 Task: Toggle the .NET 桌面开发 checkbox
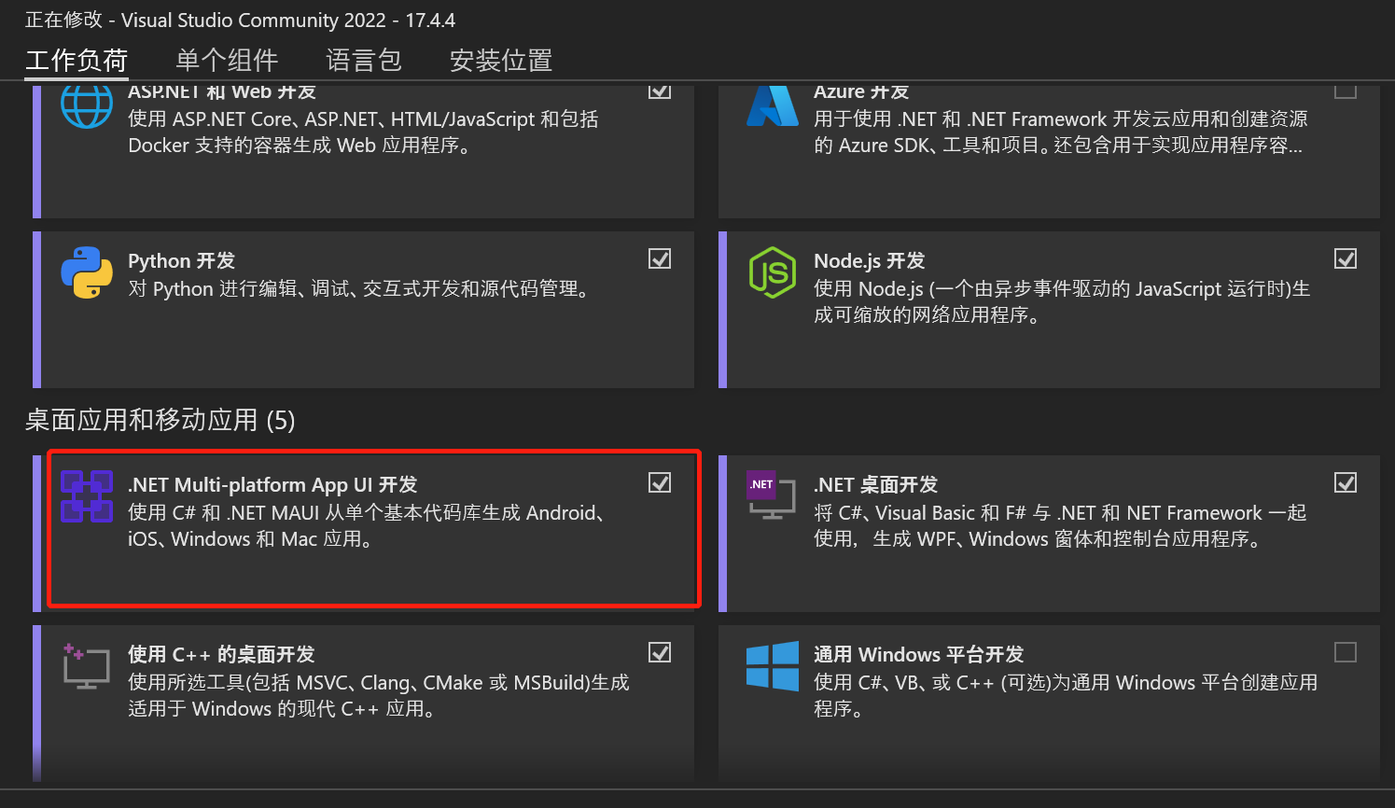point(1346,482)
